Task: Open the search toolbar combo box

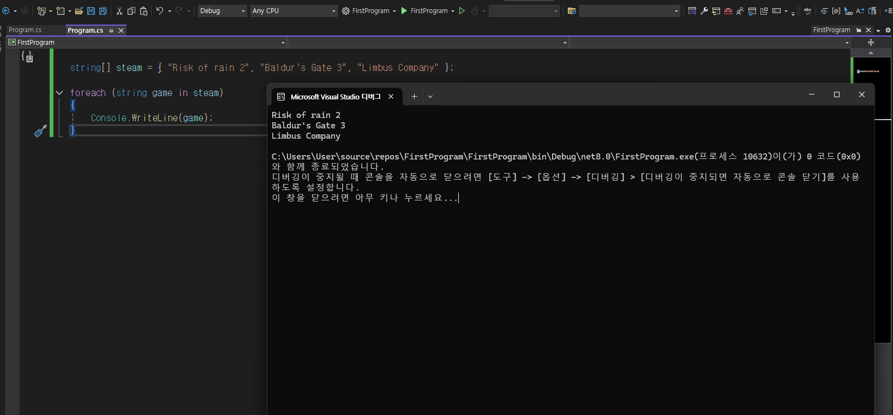Action: (630, 11)
